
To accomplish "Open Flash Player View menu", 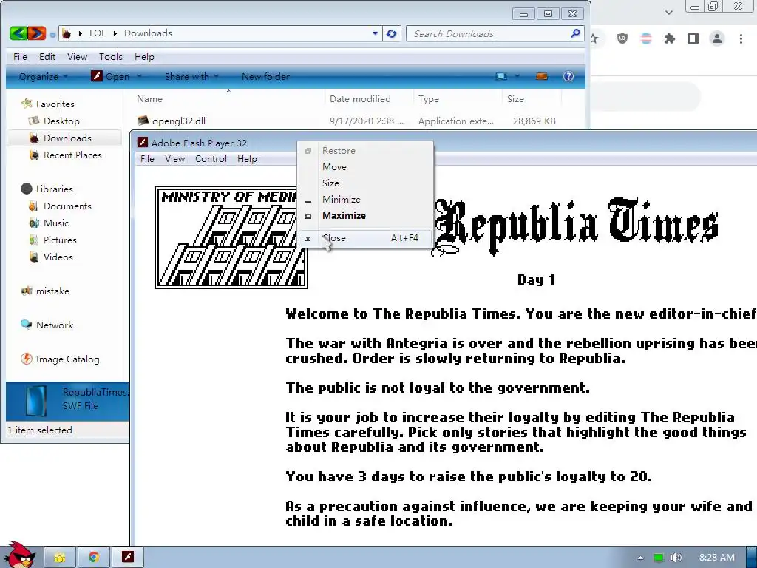I will click(174, 158).
